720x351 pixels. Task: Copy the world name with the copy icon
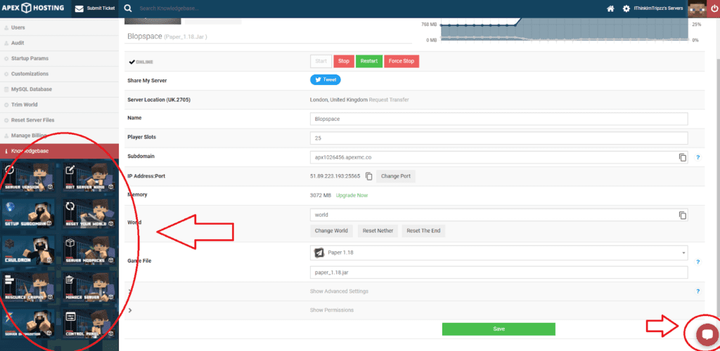(x=682, y=215)
